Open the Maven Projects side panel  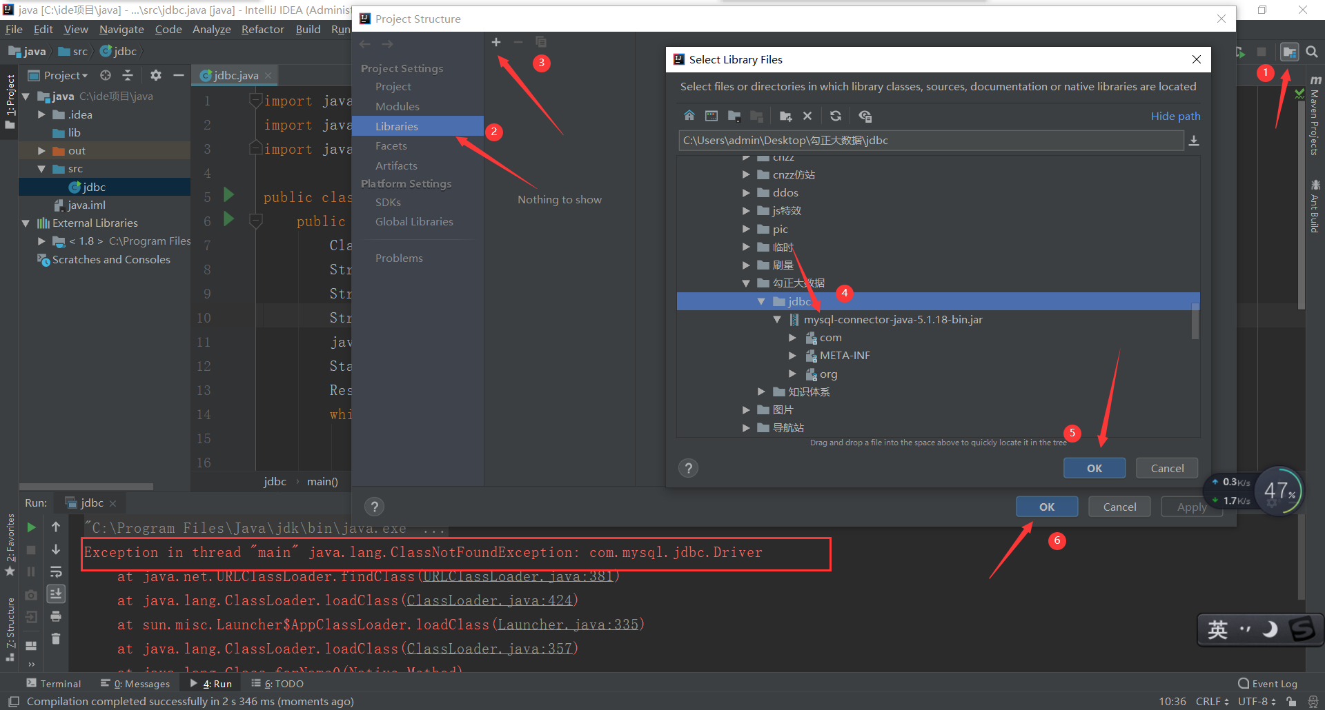(x=1315, y=121)
